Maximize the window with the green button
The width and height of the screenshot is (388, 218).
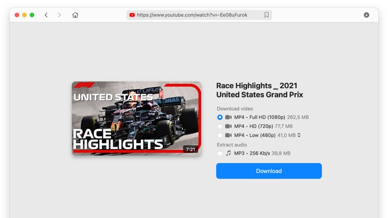click(x=32, y=15)
